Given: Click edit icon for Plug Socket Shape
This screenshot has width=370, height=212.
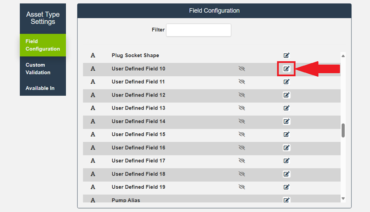Looking at the screenshot, I should pyautogui.click(x=287, y=56).
